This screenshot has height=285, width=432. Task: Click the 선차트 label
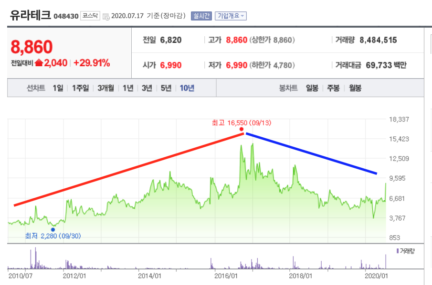pyautogui.click(x=36, y=88)
